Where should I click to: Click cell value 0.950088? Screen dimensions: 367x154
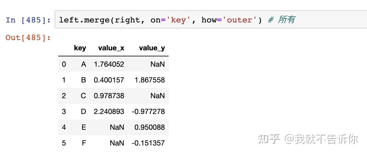point(150,127)
